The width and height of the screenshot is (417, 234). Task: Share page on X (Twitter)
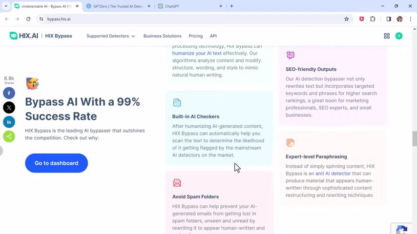[9, 108]
